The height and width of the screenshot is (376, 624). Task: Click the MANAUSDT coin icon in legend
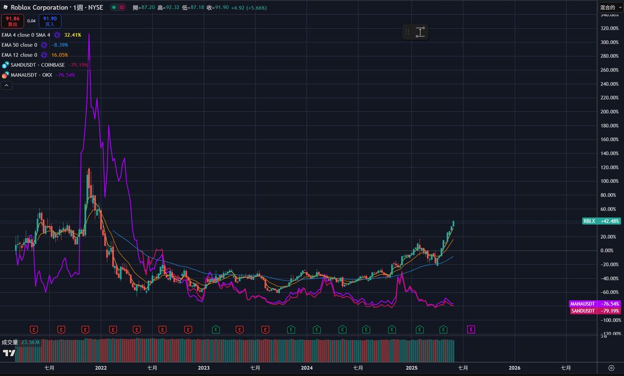coord(6,75)
